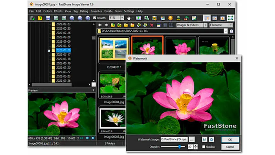Select folder 2022-03-09 in tree
This screenshot has width=275, height=155.
tap(63, 41)
